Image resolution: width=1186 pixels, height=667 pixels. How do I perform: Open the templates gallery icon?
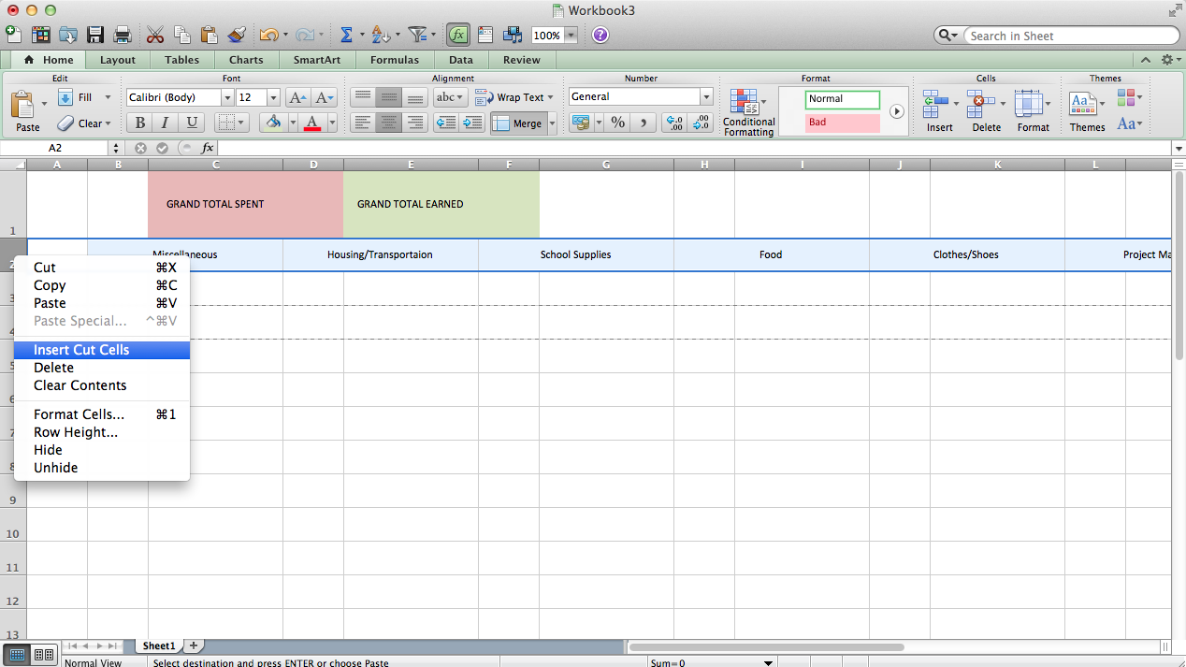tap(41, 35)
